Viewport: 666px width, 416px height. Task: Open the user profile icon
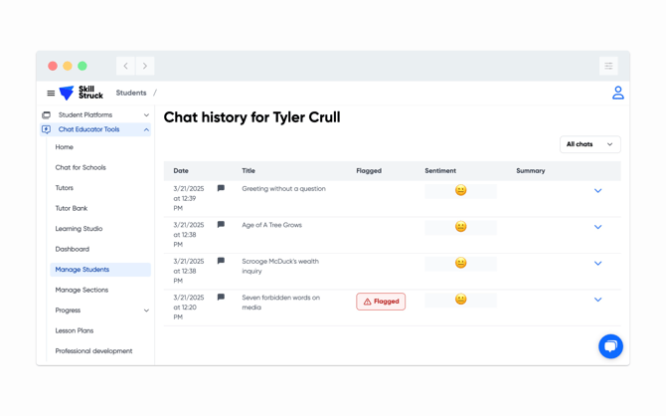[617, 93]
